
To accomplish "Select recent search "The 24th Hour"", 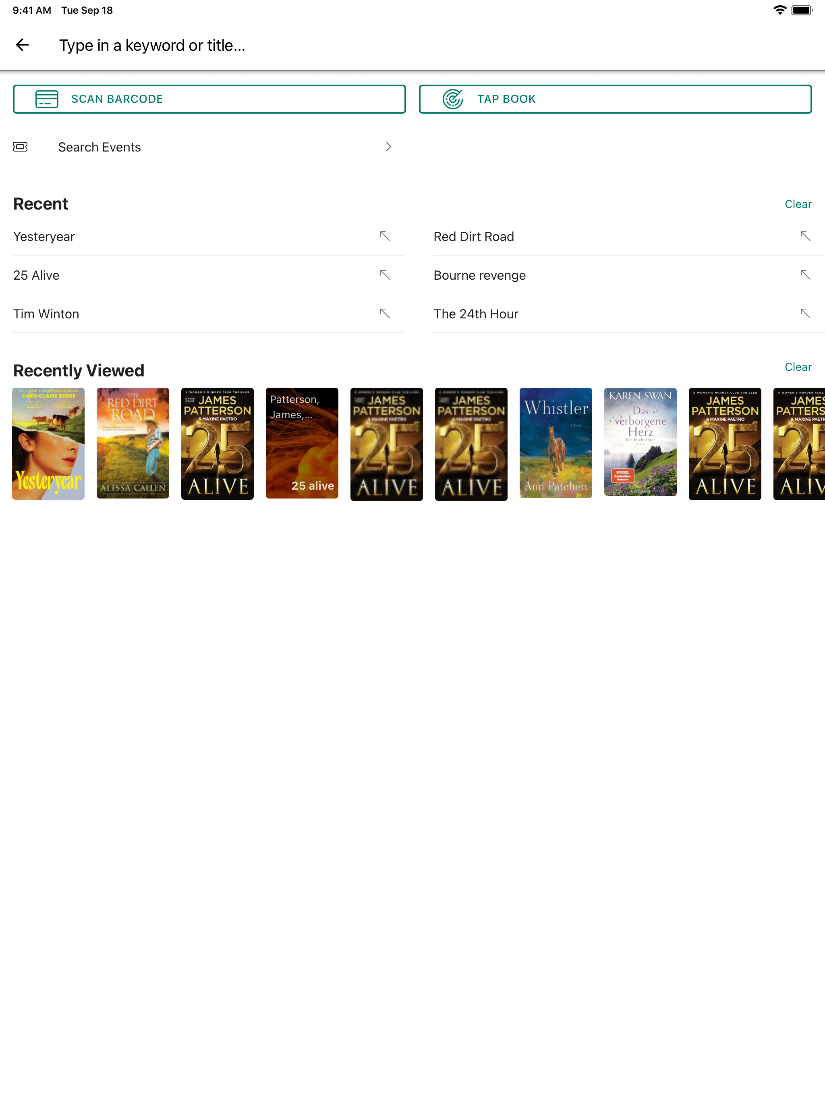I will pyautogui.click(x=476, y=314).
